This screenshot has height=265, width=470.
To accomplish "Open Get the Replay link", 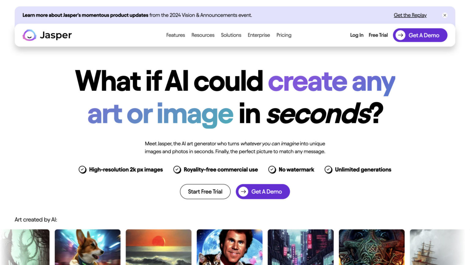I will (x=410, y=15).
